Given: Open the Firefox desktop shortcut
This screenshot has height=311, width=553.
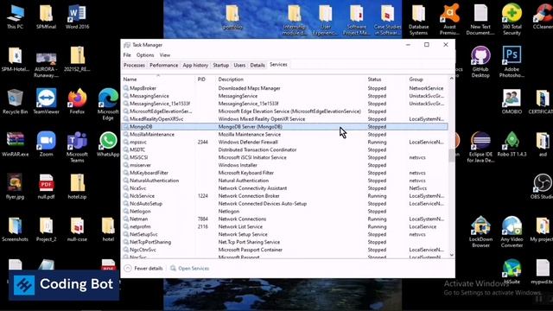Looking at the screenshot, I should pyautogui.click(x=77, y=101).
